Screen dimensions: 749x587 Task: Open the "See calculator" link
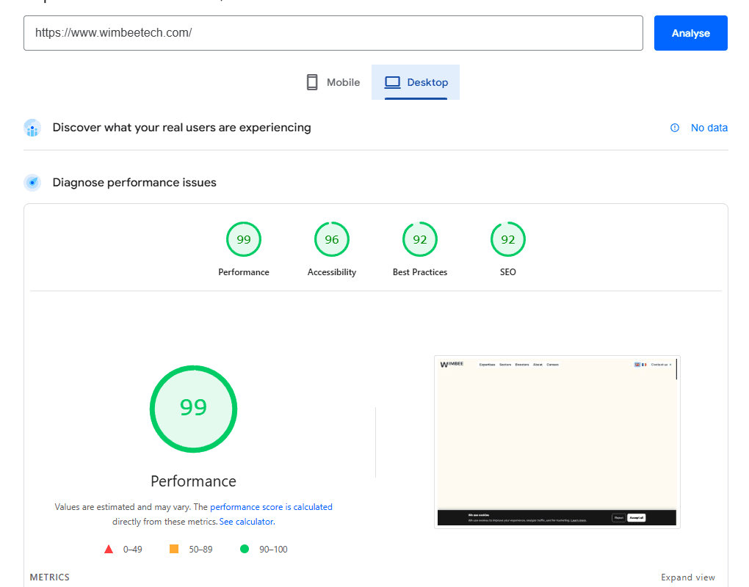coord(246,521)
